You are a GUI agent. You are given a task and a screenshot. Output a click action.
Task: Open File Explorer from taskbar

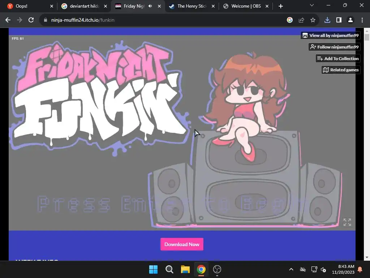(185, 269)
